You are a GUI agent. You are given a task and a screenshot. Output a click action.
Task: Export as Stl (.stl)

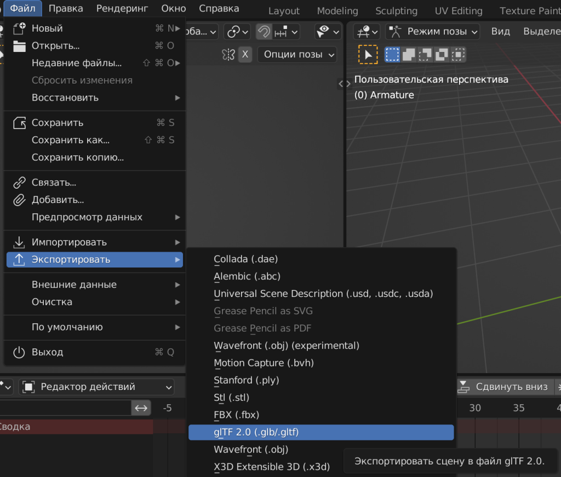tap(321, 397)
